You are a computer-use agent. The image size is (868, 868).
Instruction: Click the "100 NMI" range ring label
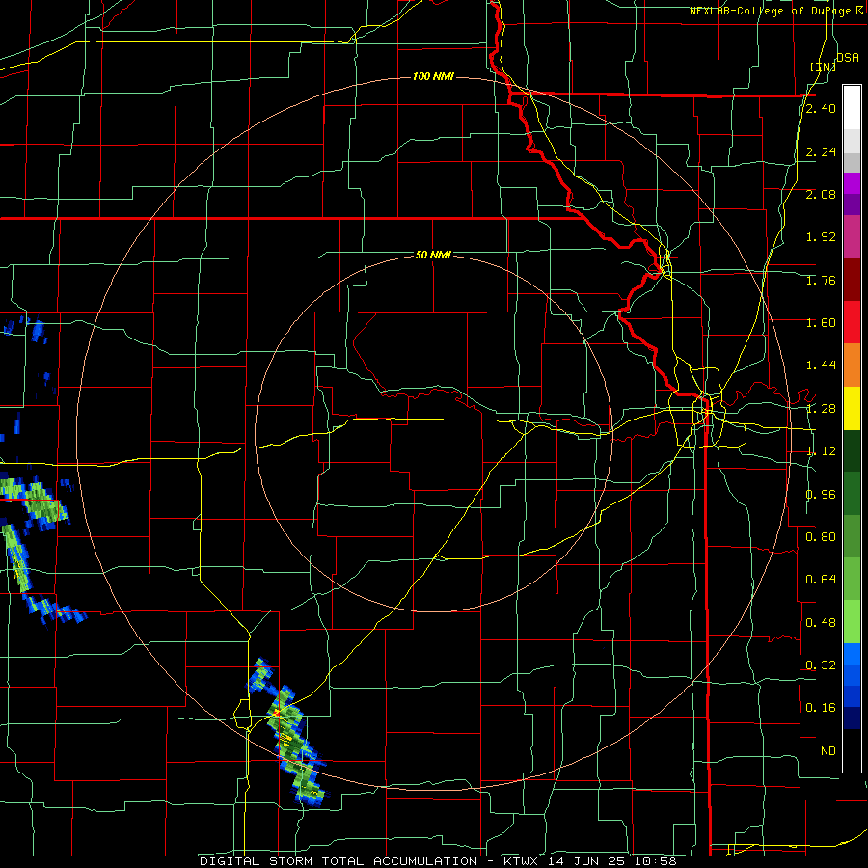click(x=433, y=76)
